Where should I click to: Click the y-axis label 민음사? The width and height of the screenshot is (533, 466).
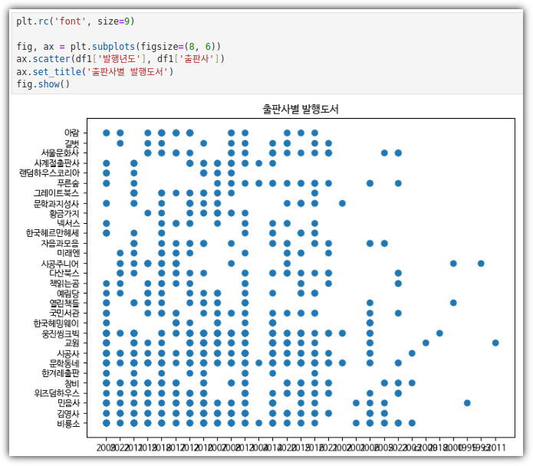point(68,403)
